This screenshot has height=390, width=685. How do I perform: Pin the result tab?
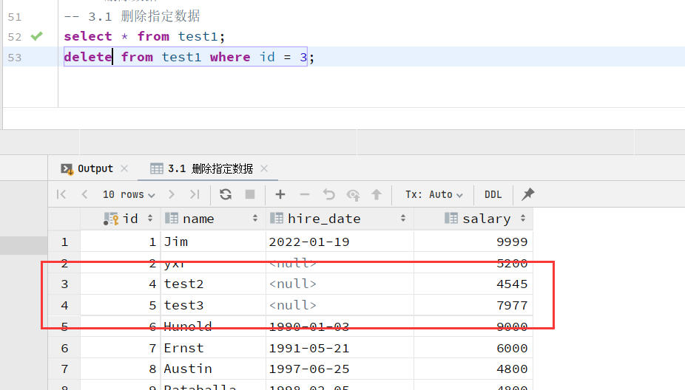coord(527,194)
